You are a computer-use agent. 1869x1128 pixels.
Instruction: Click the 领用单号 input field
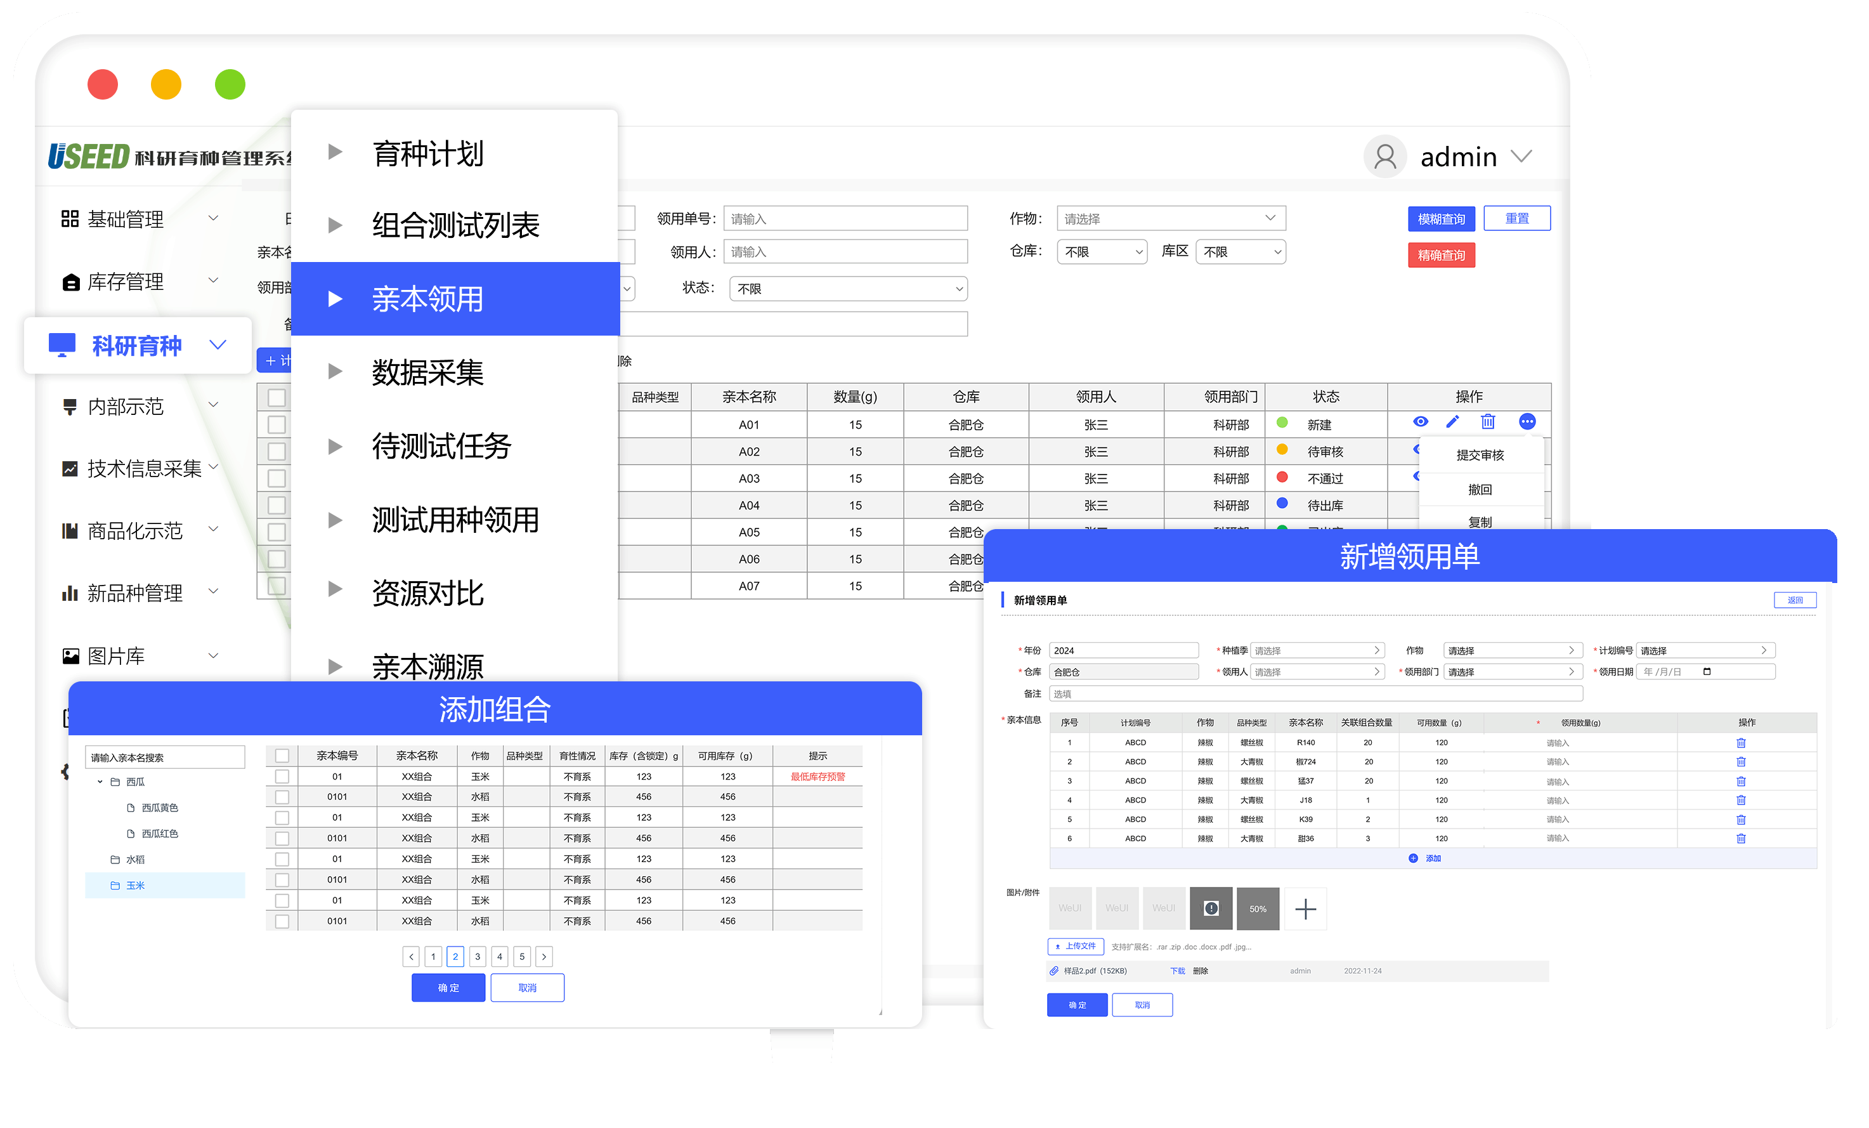point(845,218)
